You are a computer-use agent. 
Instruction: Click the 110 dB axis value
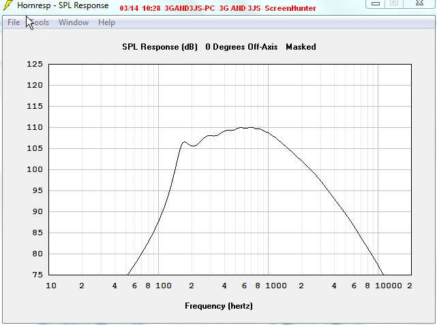(35, 127)
